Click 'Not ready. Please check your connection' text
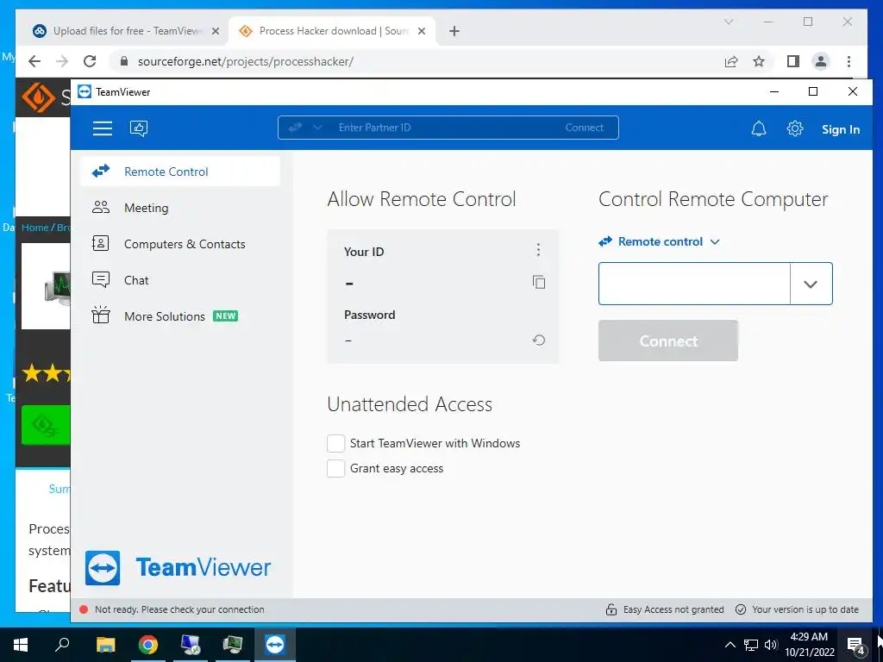The height and width of the screenshot is (662, 883). click(179, 609)
